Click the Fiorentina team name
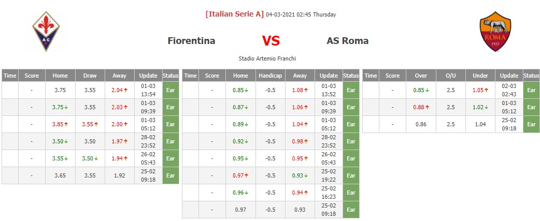 tap(191, 41)
